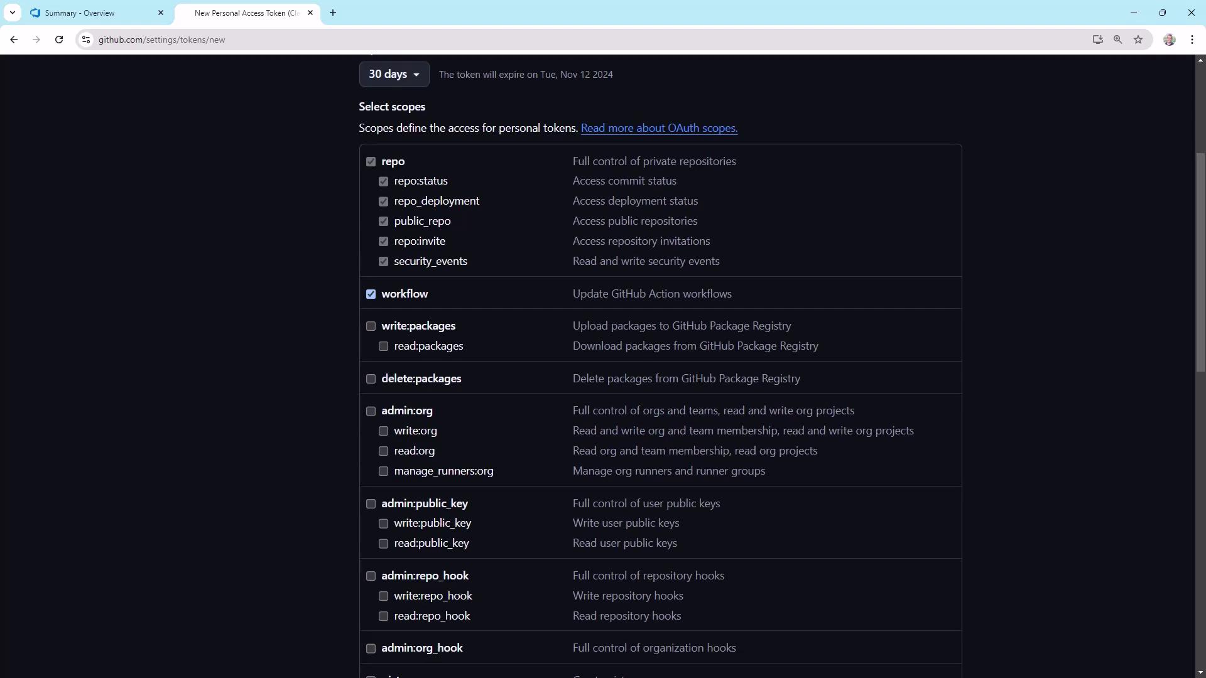Open Chrome three-dot menu
Image resolution: width=1206 pixels, height=678 pixels.
click(x=1192, y=40)
